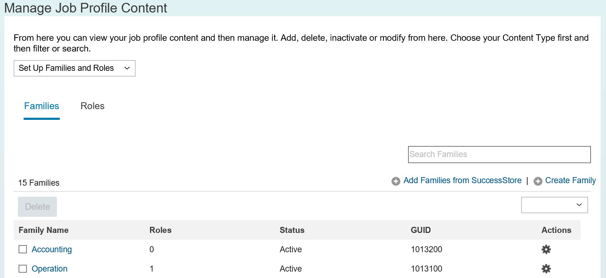
Task: Open the Operation row actions gear
Action: coord(546,269)
